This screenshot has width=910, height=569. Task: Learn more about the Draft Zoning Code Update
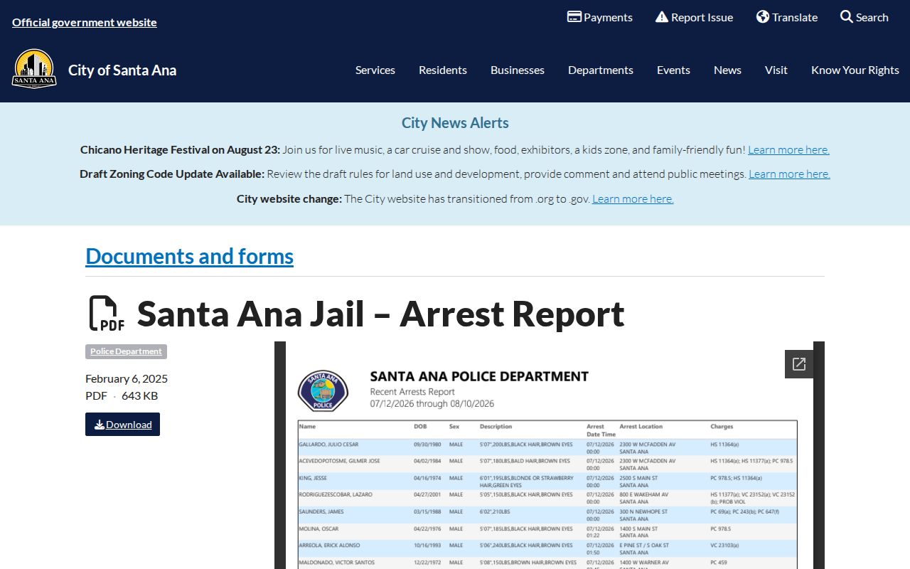[x=789, y=174]
